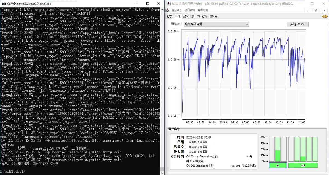Click the 非堆 non-heap button
This screenshot has width=329, height=175.
(x=303, y=165)
